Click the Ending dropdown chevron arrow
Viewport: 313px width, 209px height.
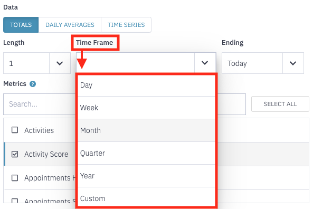293,63
